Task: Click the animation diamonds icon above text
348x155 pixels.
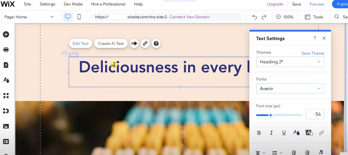Action: 134,43
